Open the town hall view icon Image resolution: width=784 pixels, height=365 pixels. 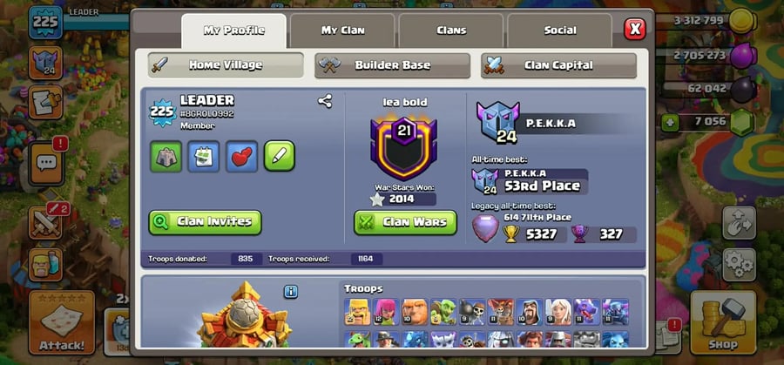point(166,156)
